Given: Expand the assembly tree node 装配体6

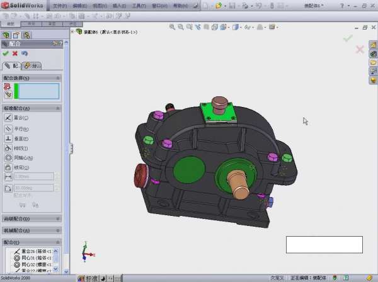Looking at the screenshot, I should coord(72,31).
